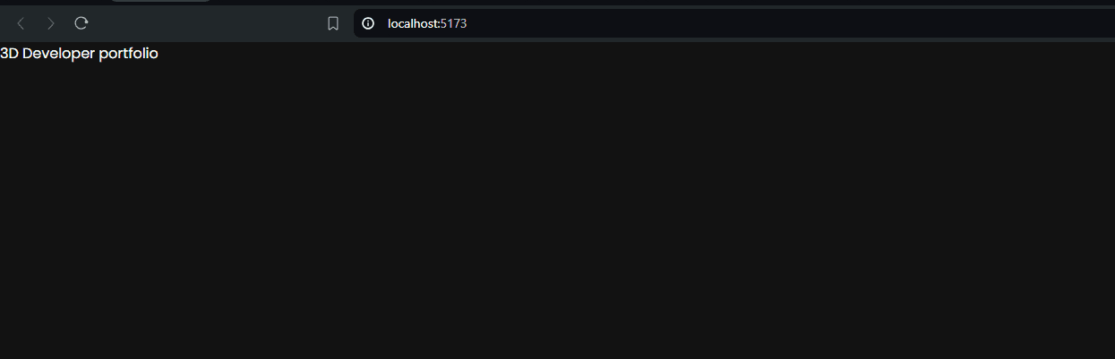Focus the address bar's empty area

[788, 23]
